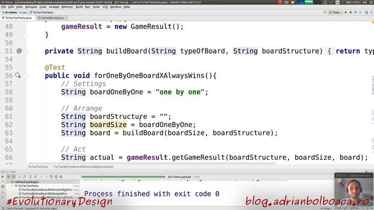Expand all test nodes in Run panel
The height and width of the screenshot is (210, 374).
coord(30,177)
